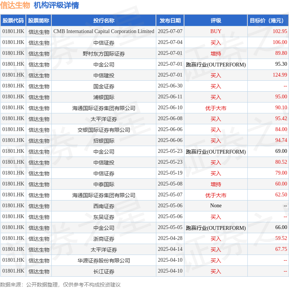
Task: Click date 2025-06-08
Action: click(x=170, y=119)
